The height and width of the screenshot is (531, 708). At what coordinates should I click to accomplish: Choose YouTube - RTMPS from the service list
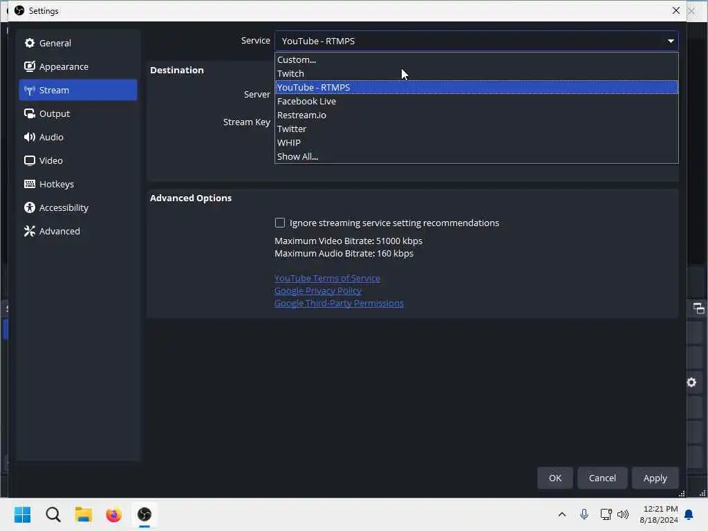(x=476, y=88)
